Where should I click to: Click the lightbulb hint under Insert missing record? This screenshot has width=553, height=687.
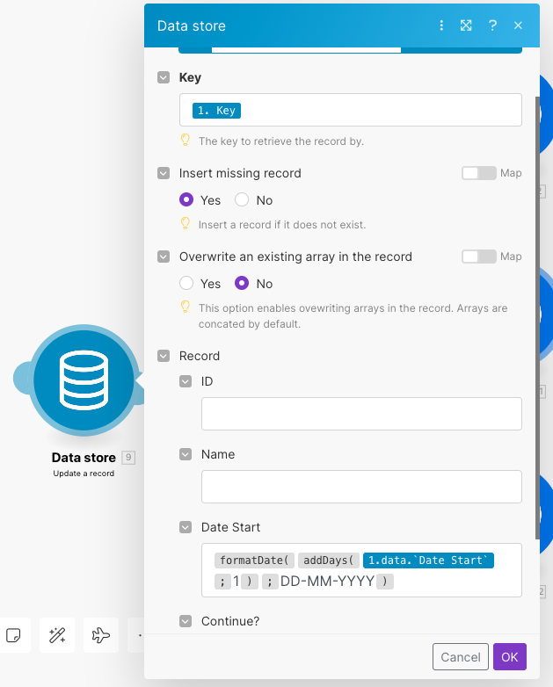point(185,223)
